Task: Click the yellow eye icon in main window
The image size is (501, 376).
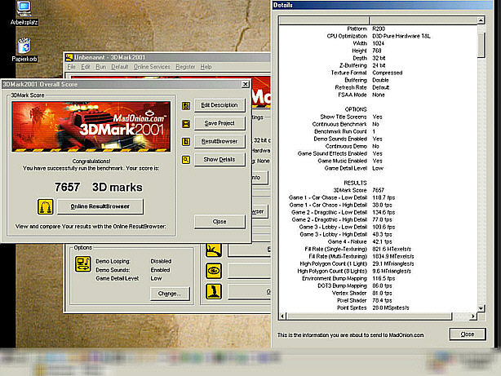Action: (x=214, y=272)
